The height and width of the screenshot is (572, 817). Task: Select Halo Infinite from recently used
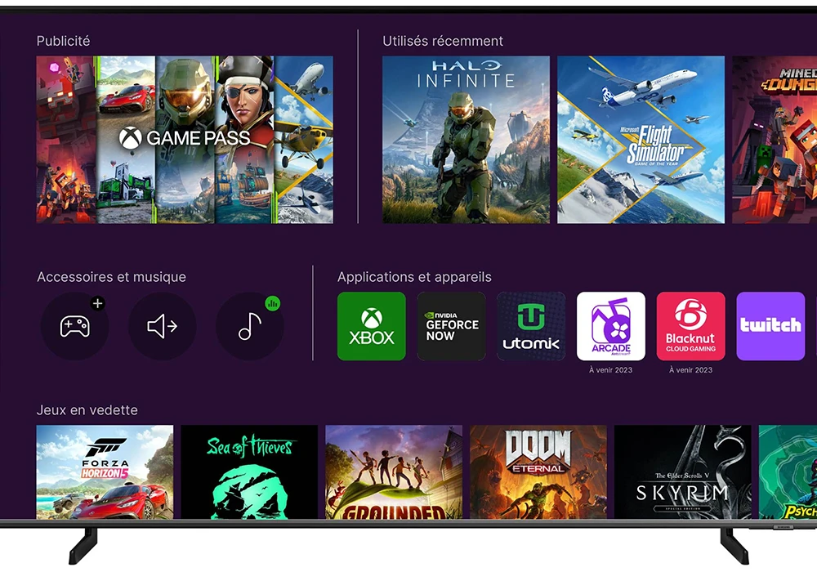click(x=466, y=140)
